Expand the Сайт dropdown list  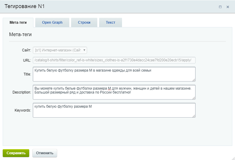(x=60, y=50)
